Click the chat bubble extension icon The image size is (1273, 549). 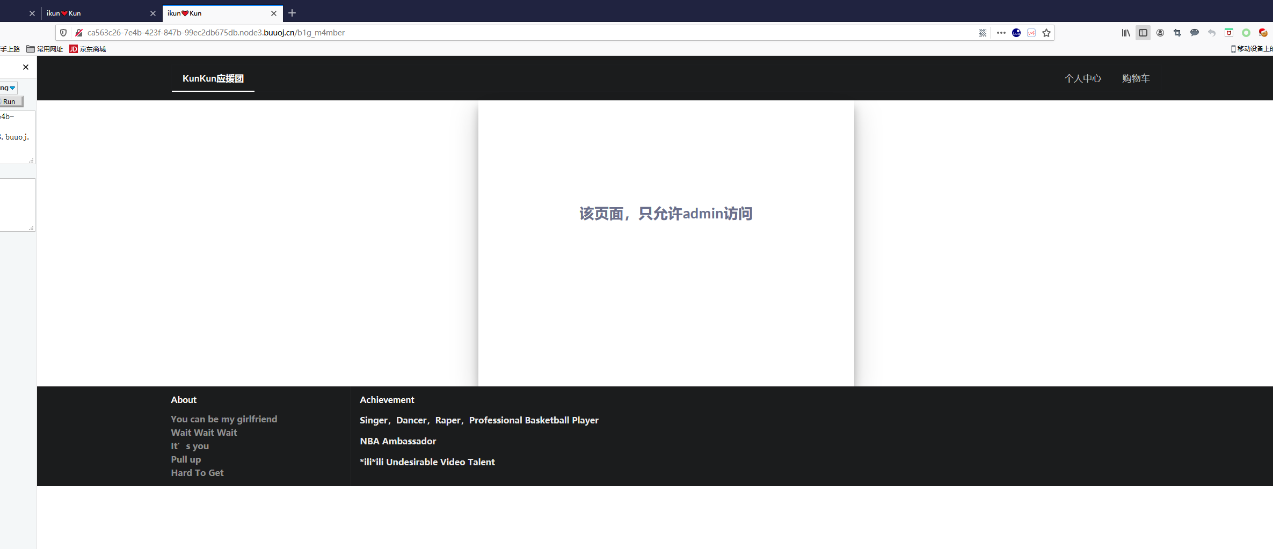tap(1195, 33)
